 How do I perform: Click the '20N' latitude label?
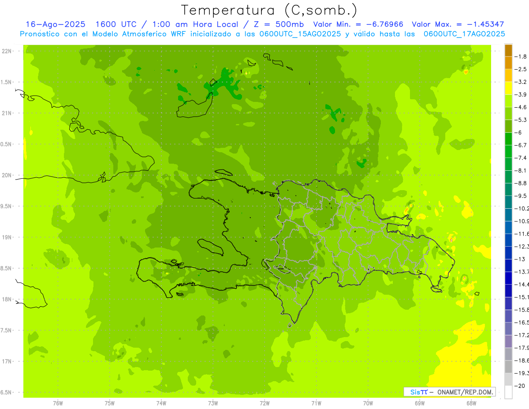coord(7,175)
